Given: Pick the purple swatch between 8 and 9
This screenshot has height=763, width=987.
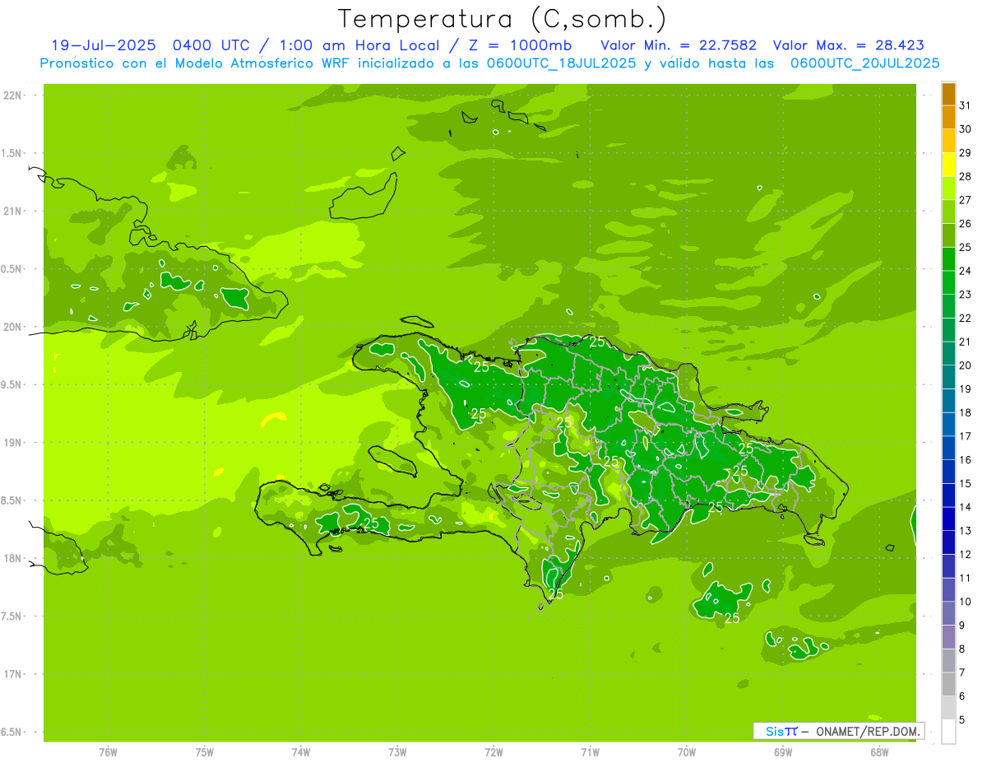Looking at the screenshot, I should (x=948, y=637).
